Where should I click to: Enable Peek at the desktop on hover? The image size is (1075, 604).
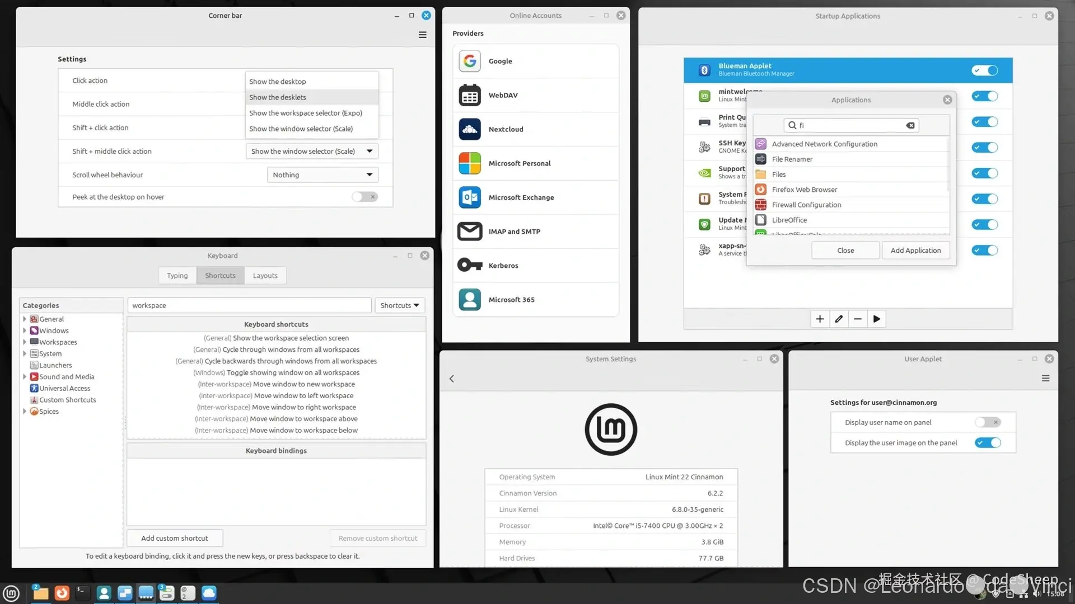[x=365, y=197]
